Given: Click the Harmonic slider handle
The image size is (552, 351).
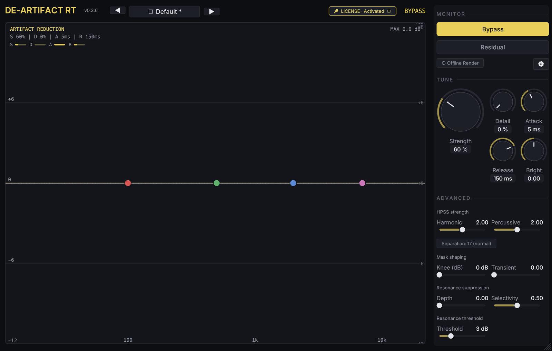Looking at the screenshot, I should point(462,230).
